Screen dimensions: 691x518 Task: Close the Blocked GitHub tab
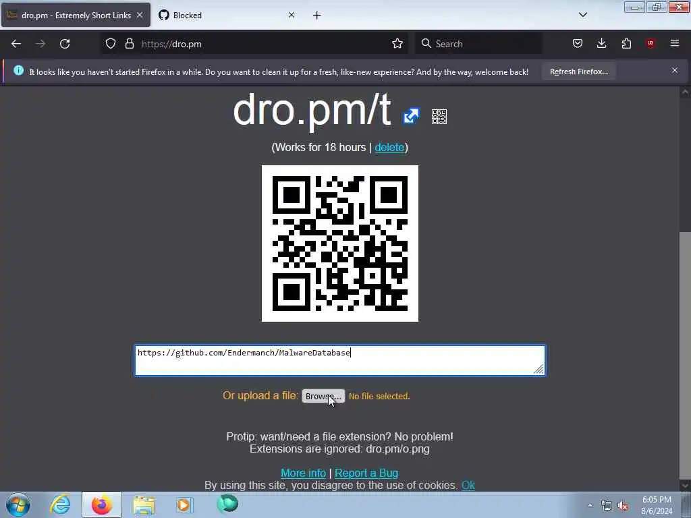pyautogui.click(x=292, y=15)
